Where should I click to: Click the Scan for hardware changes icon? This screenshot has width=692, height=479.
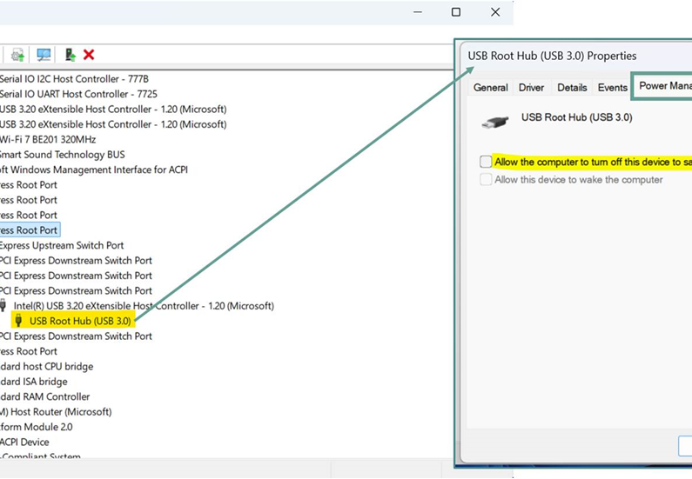click(44, 55)
